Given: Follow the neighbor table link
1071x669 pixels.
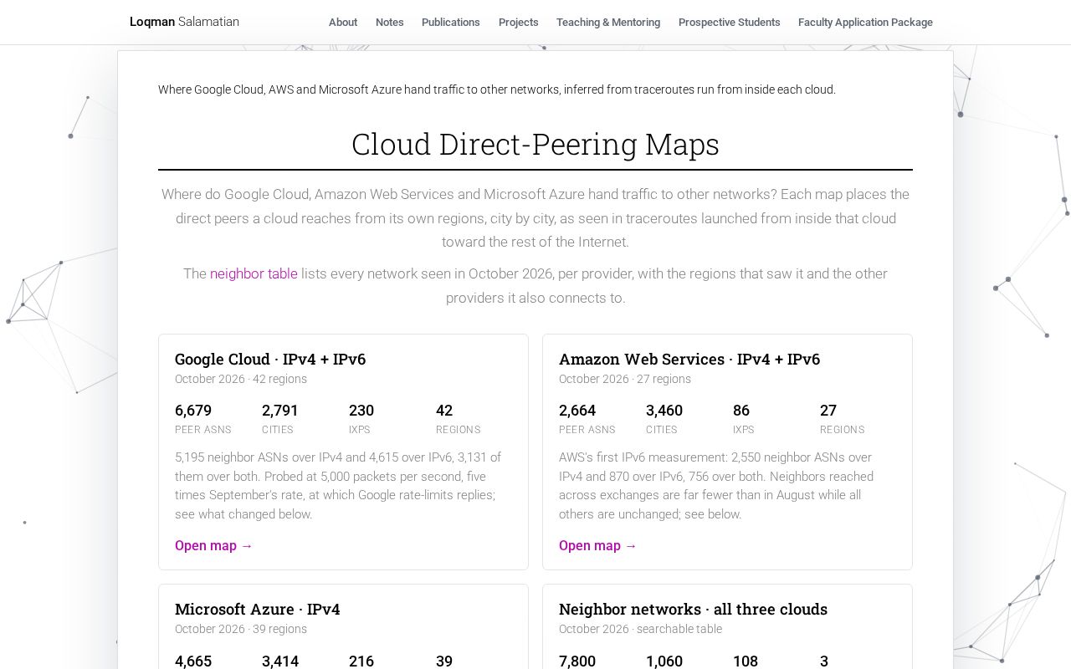Looking at the screenshot, I should [254, 273].
